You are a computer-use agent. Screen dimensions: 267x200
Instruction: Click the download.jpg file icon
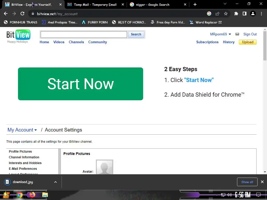tap(7, 182)
